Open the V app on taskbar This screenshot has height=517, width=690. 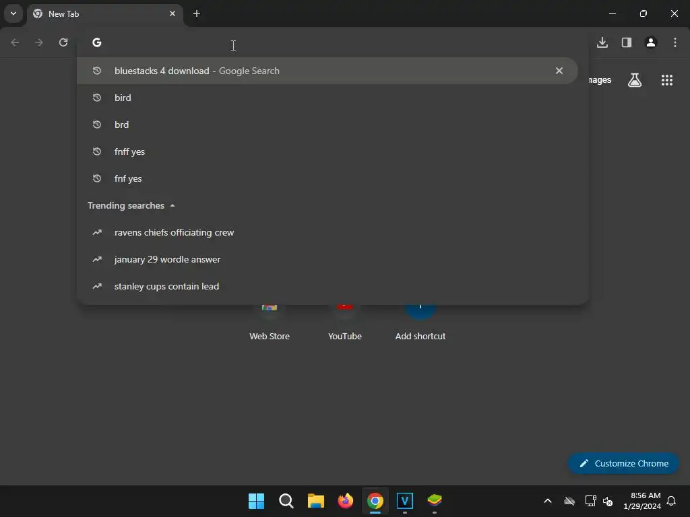pos(405,501)
